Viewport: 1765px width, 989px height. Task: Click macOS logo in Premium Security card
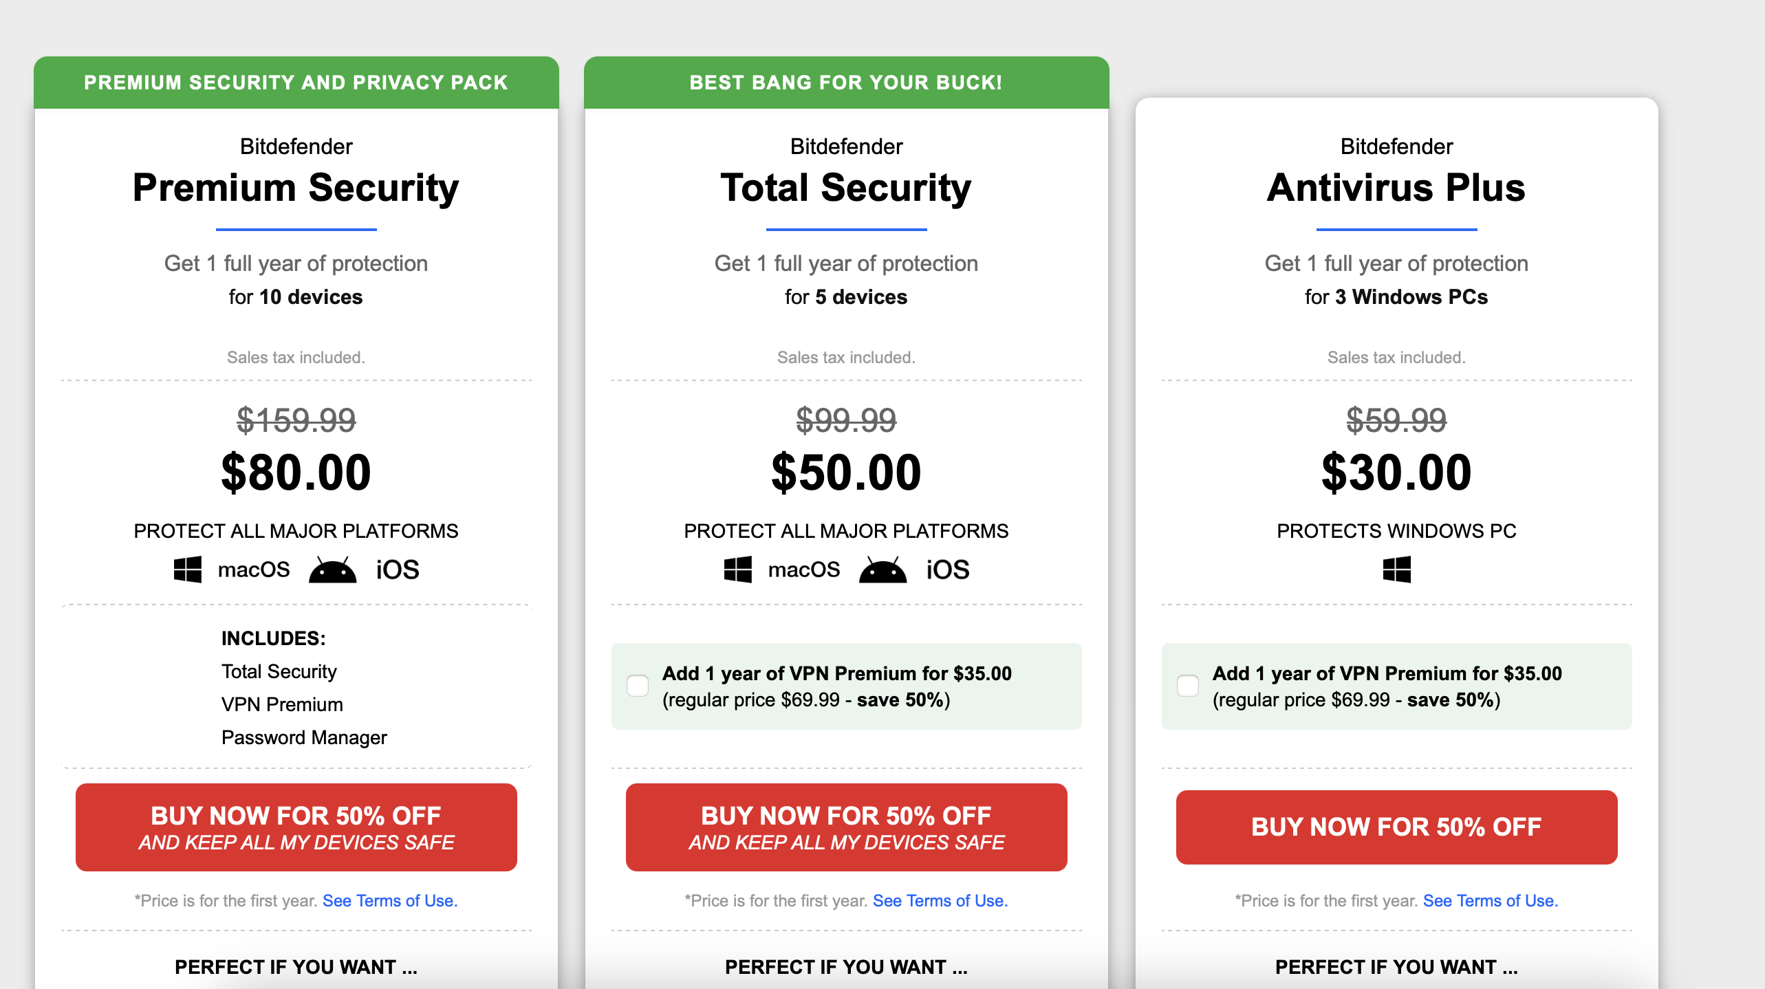254,569
